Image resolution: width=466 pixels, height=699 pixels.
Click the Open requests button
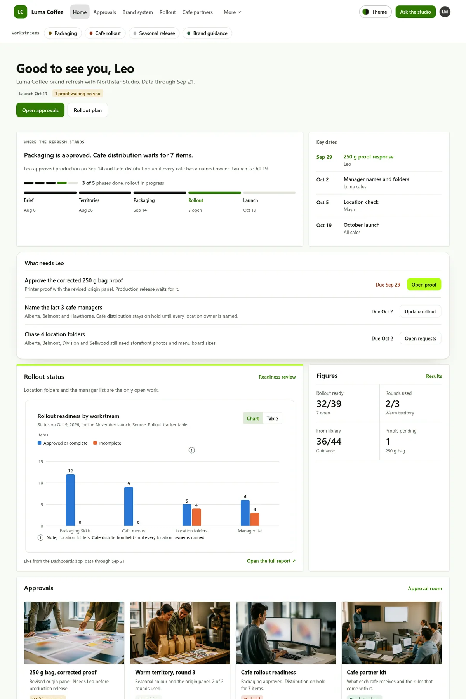pos(420,339)
